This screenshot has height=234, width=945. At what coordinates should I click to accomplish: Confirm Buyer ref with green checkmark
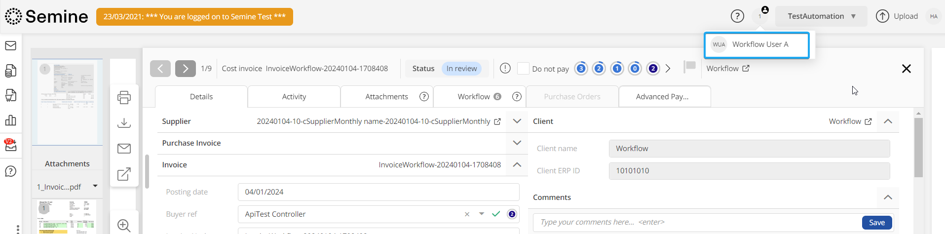(496, 214)
